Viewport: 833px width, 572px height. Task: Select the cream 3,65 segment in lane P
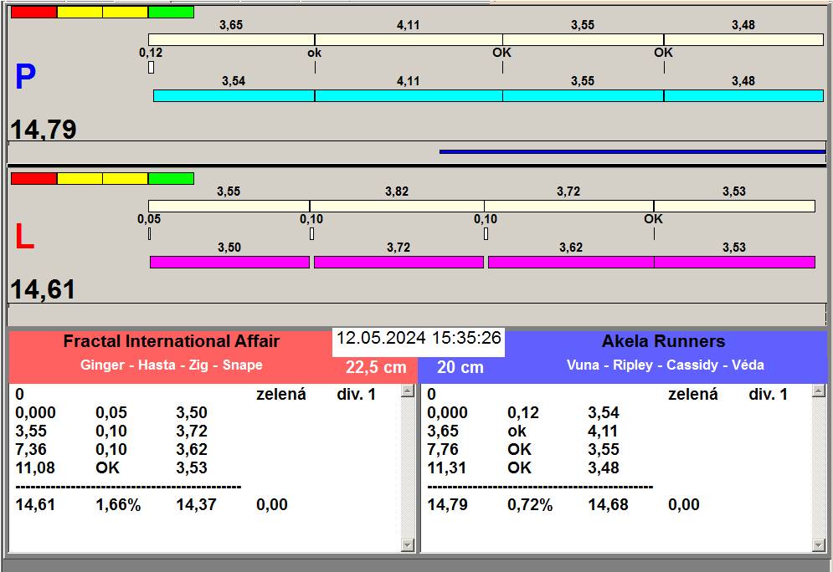pos(231,40)
